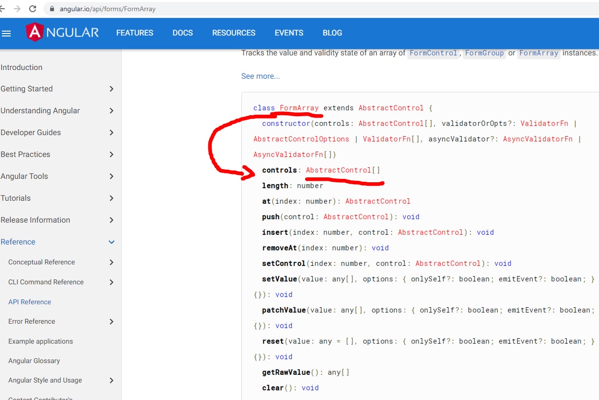
Task: Open Angular Tools sidebar item
Action: point(24,176)
